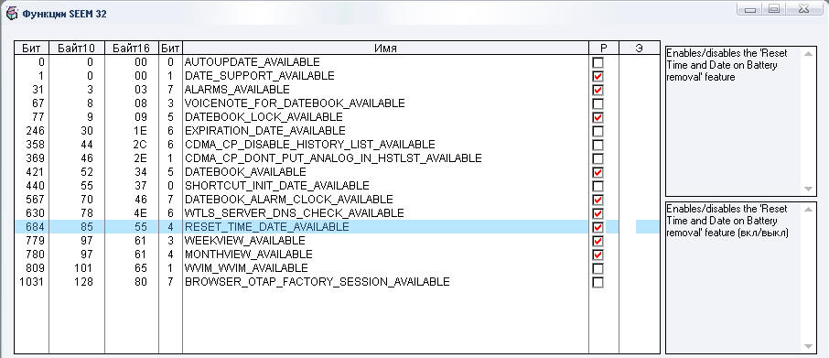Click up arrow of upper description scrollbar

point(808,53)
